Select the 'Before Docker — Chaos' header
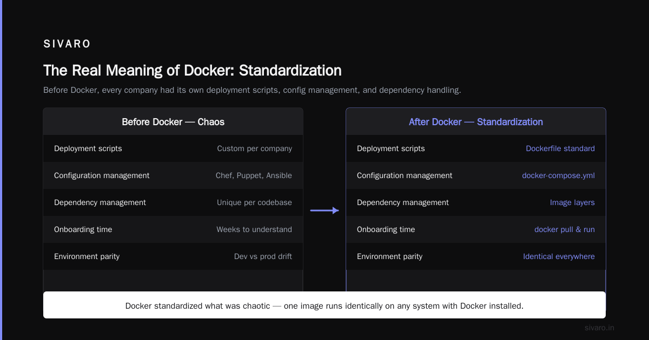The width and height of the screenshot is (649, 340). tap(173, 122)
